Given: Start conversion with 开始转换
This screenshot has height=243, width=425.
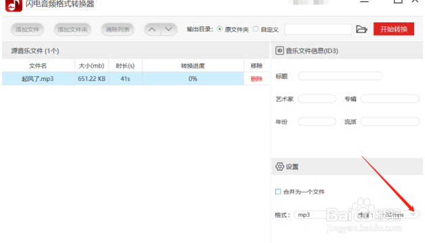Looking at the screenshot, I should pos(394,29).
